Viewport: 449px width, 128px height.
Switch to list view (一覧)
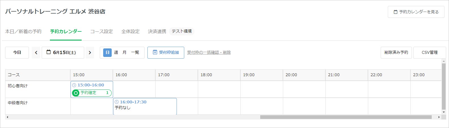135,52
